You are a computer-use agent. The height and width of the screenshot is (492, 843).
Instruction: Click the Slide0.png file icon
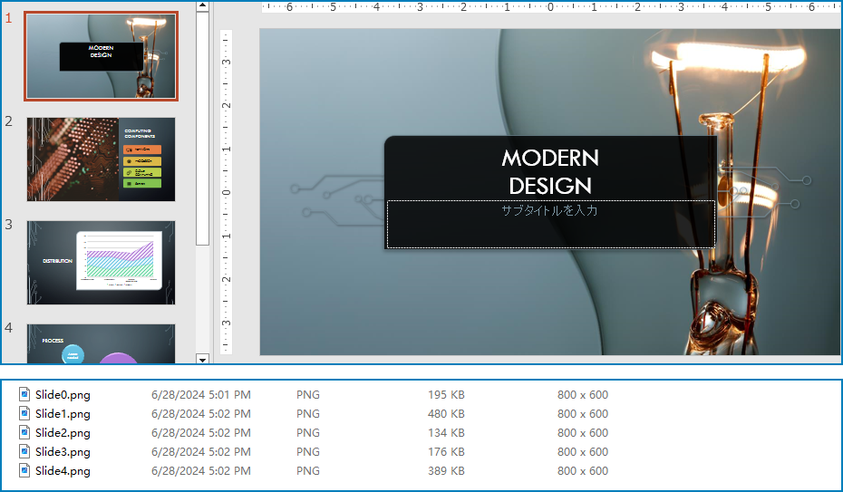(x=24, y=394)
